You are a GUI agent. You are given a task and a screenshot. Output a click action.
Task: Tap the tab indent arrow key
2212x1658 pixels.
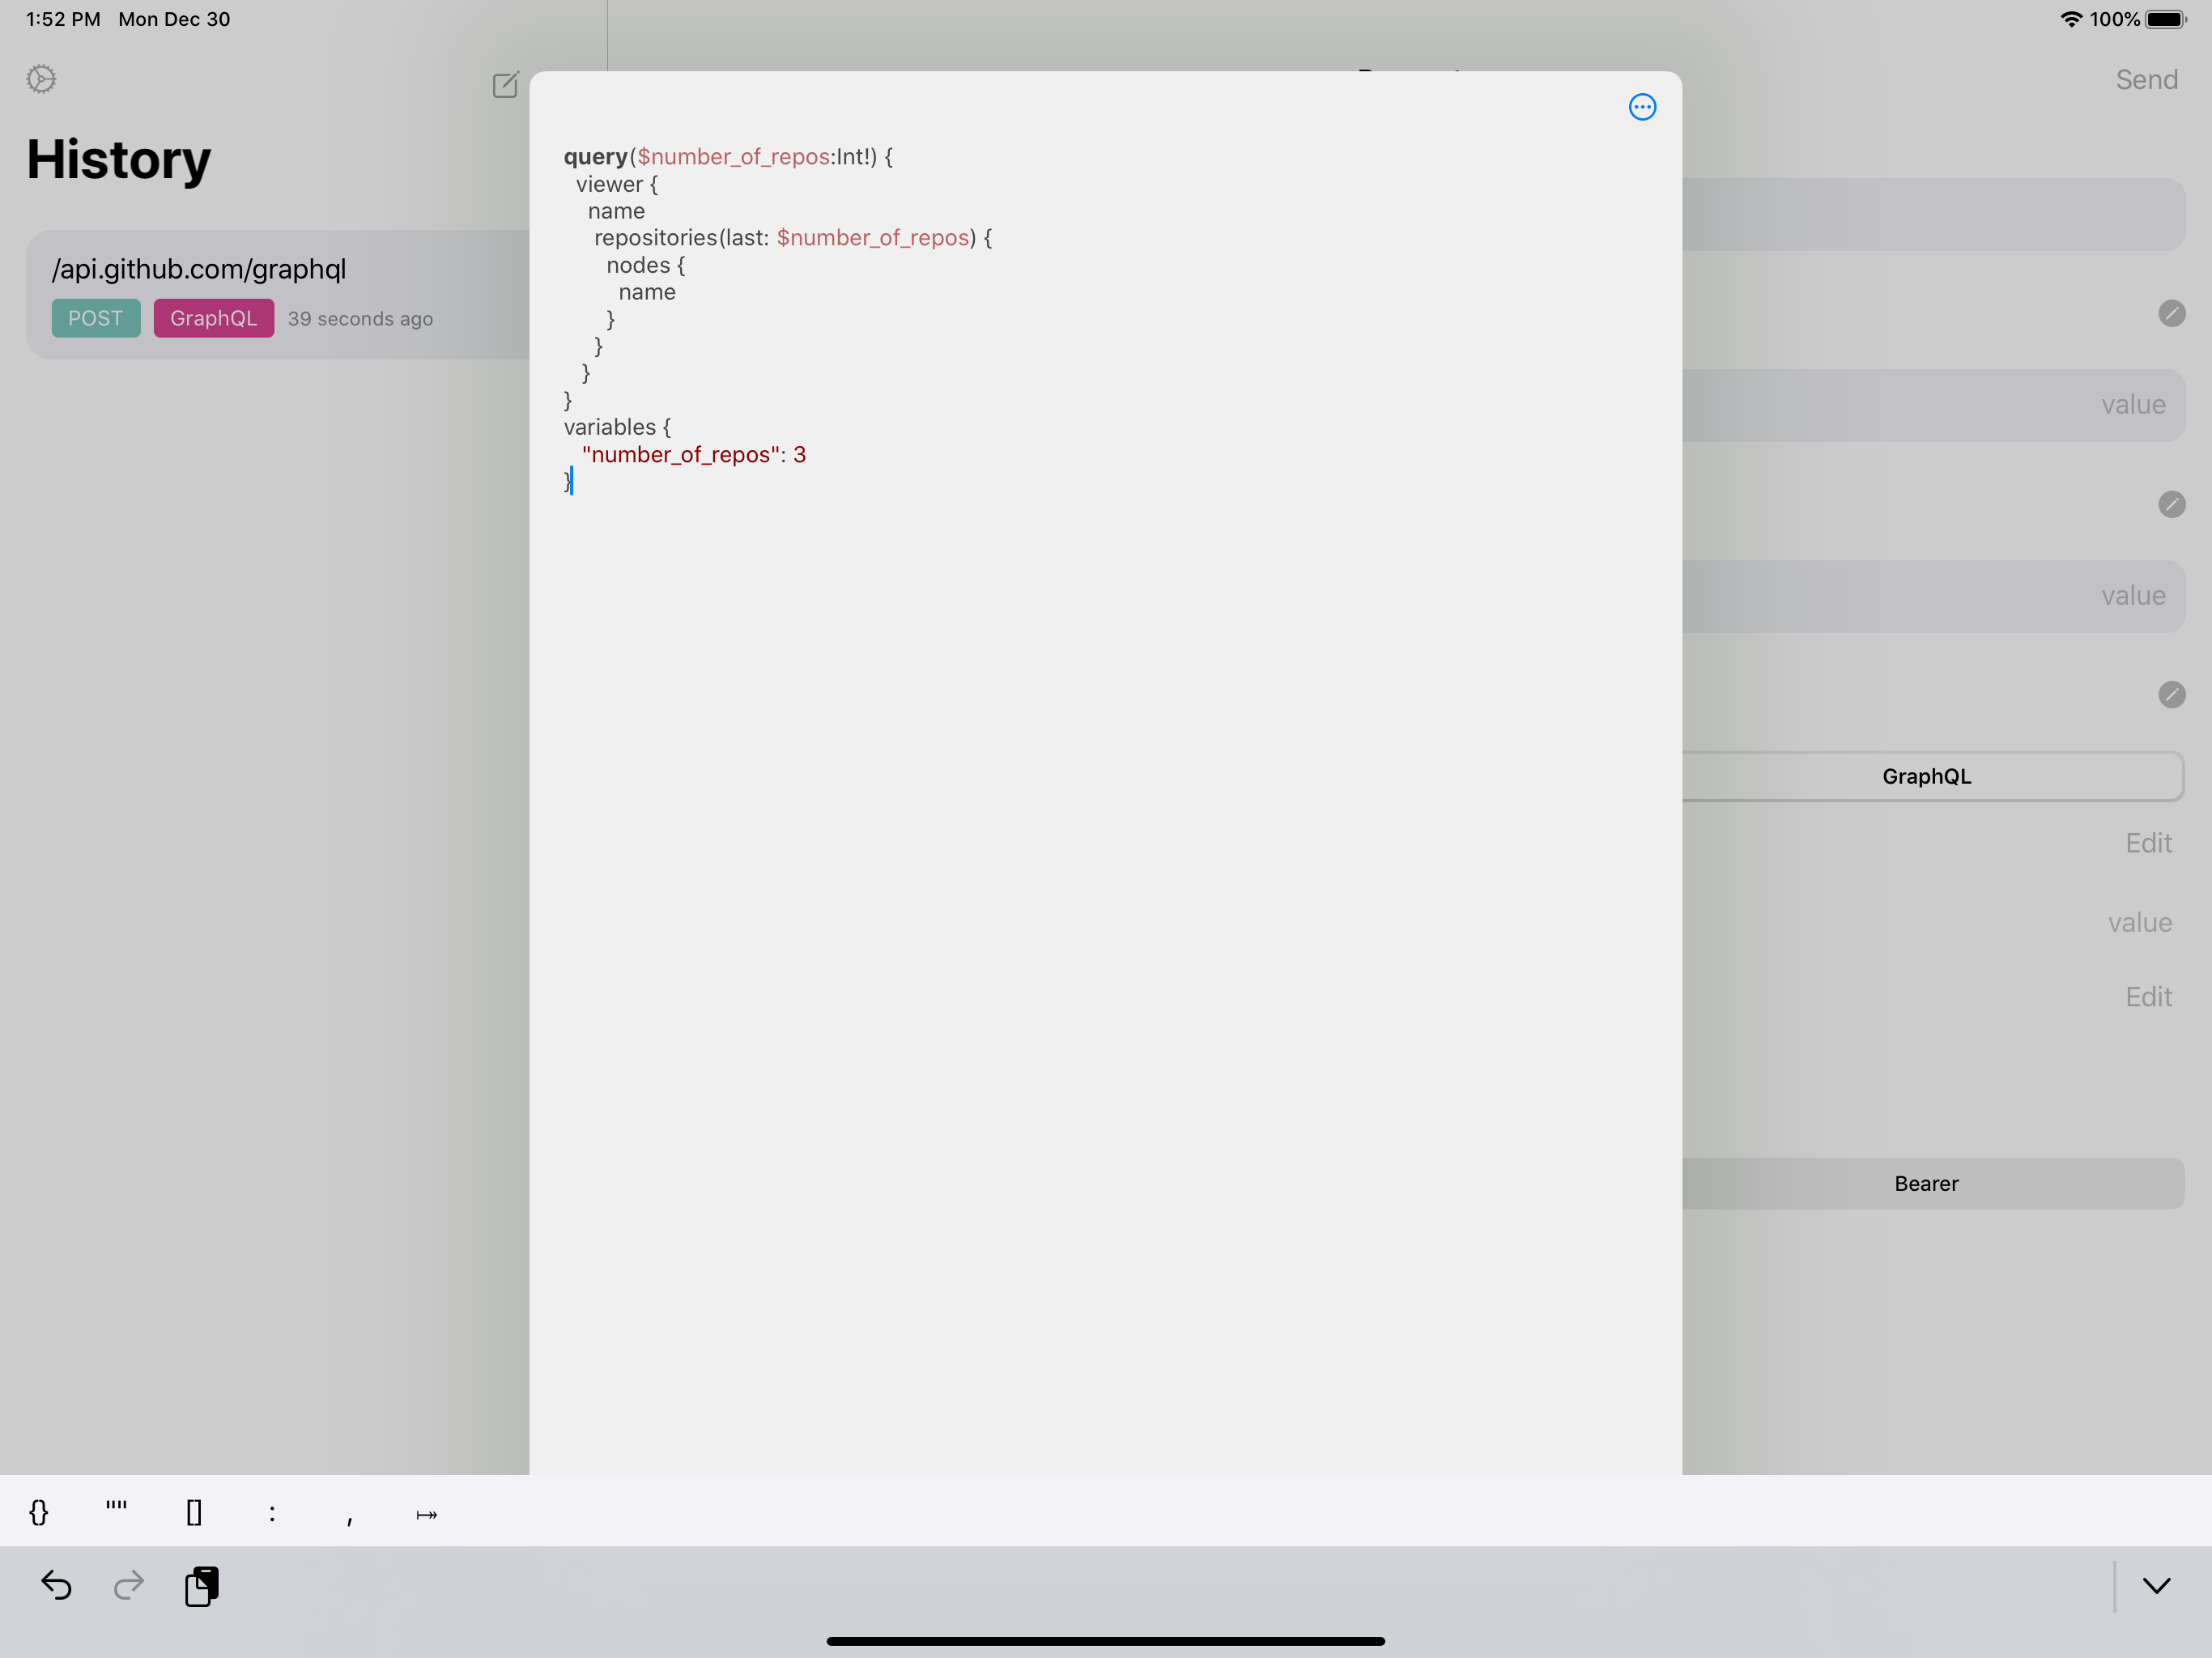click(x=427, y=1514)
